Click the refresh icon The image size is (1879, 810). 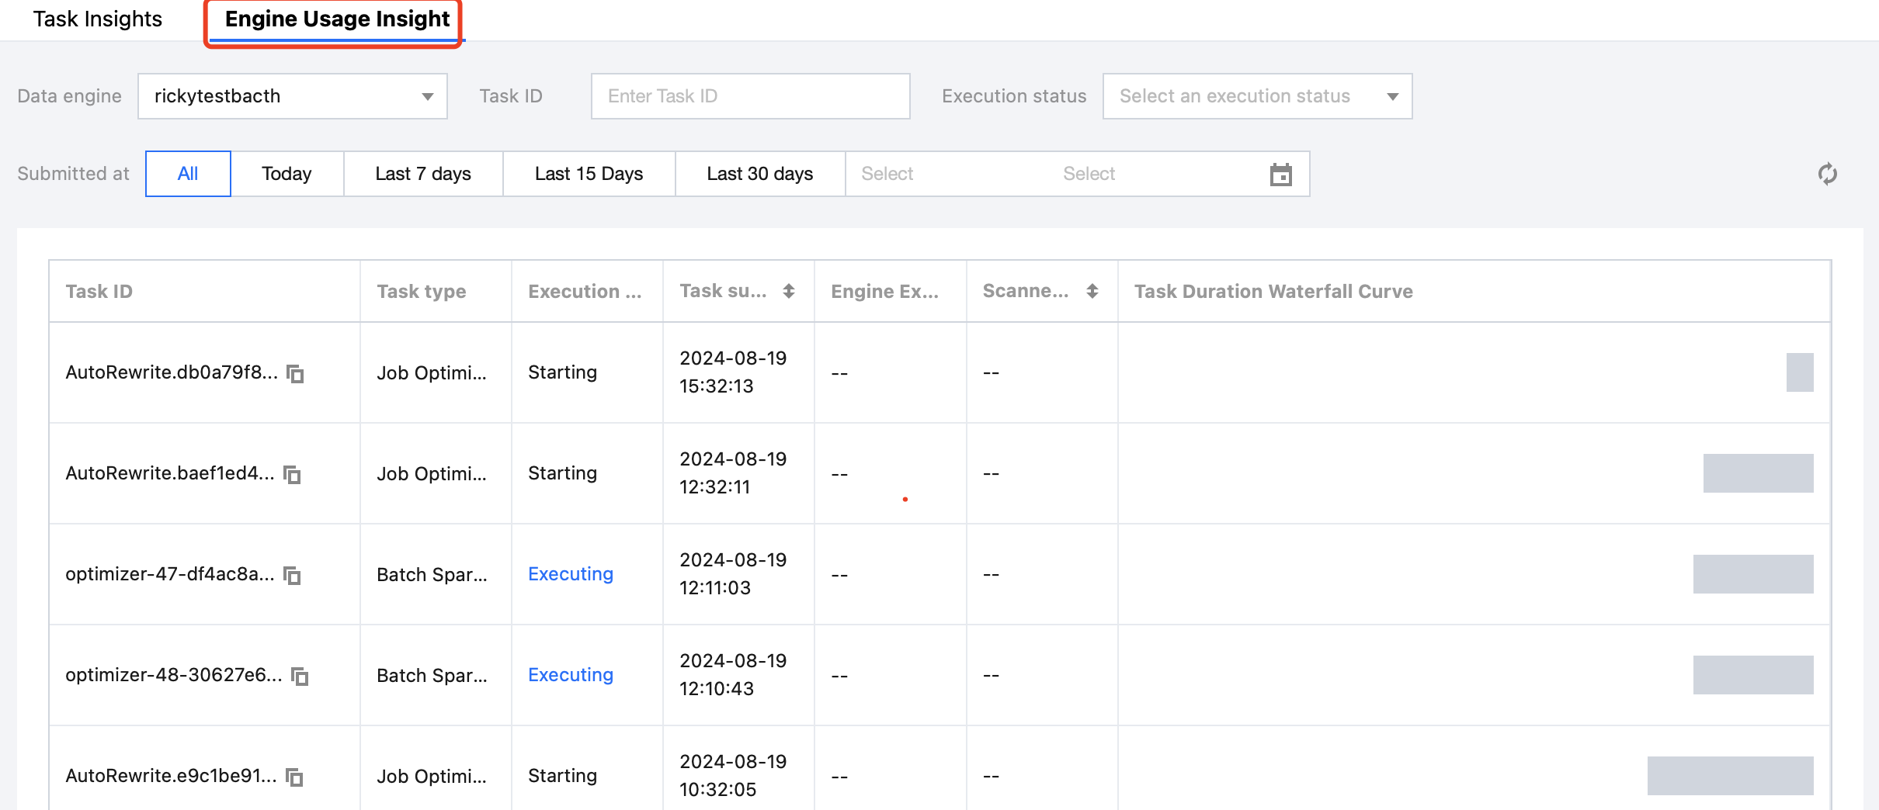[1827, 174]
